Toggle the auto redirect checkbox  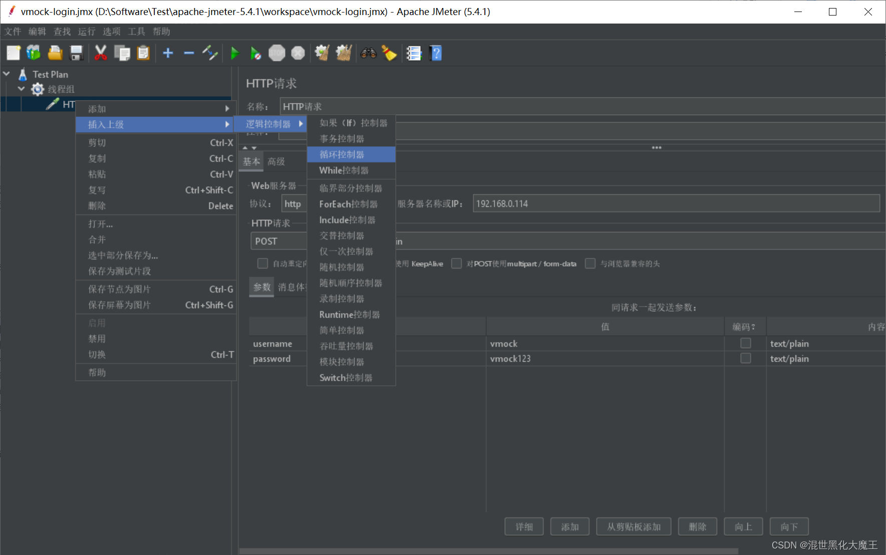(x=262, y=263)
